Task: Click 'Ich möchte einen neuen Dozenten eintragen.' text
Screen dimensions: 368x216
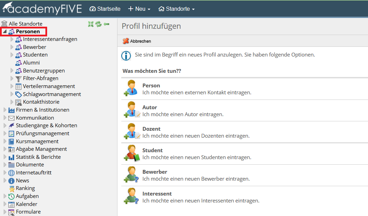Action: click(x=196, y=136)
